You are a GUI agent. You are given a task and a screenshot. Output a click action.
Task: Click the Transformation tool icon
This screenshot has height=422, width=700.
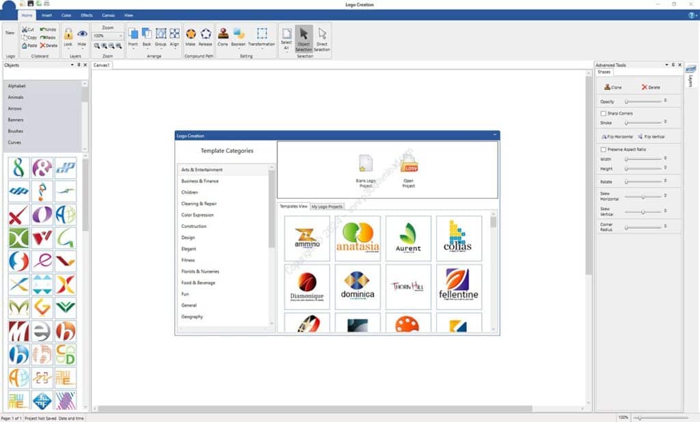point(262,34)
